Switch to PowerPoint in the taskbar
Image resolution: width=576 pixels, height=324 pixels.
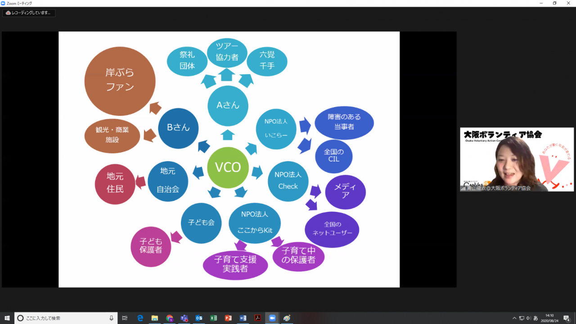[x=228, y=318]
